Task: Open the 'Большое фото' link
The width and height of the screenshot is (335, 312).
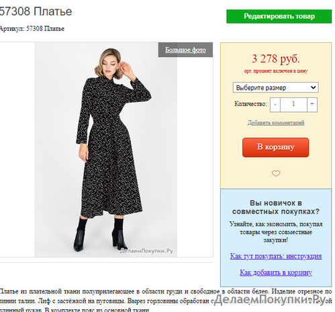Action: 185,50
